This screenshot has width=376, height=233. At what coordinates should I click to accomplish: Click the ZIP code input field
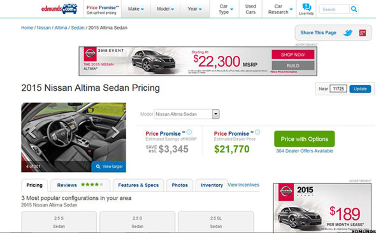pyautogui.click(x=338, y=89)
